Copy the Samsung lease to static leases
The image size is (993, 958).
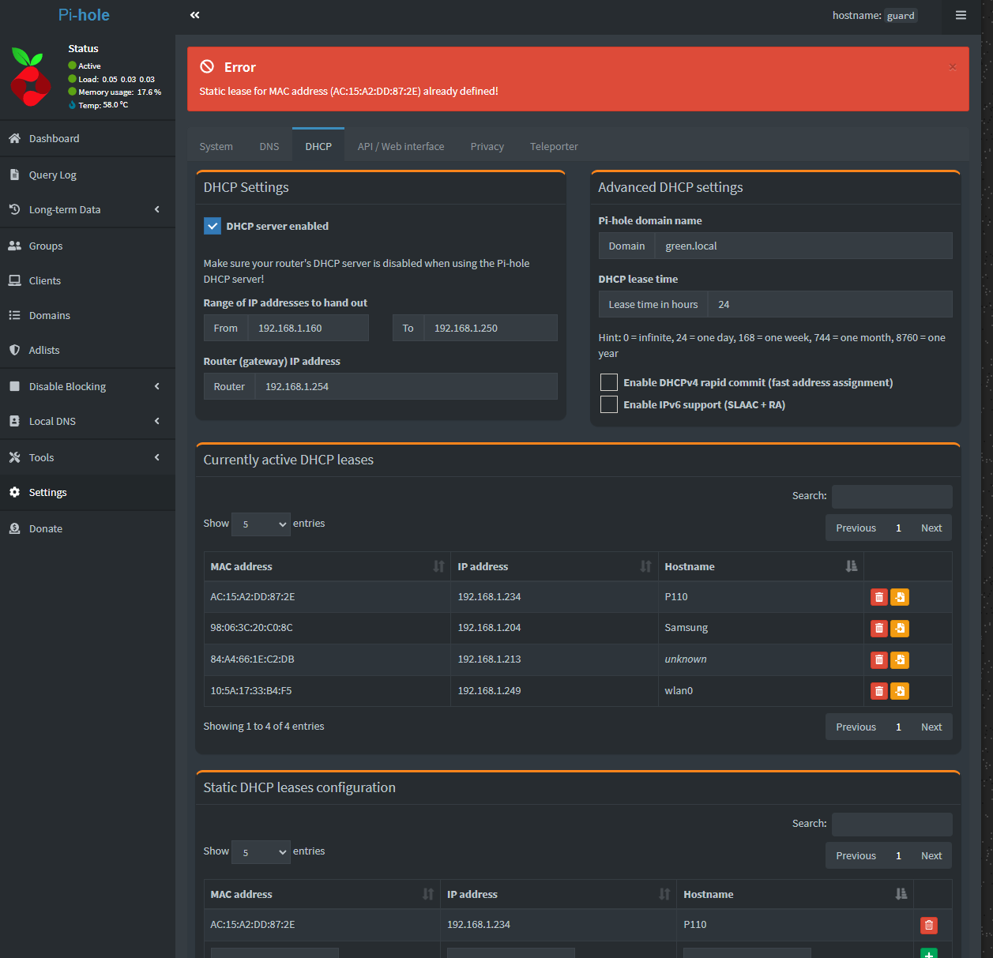point(899,629)
